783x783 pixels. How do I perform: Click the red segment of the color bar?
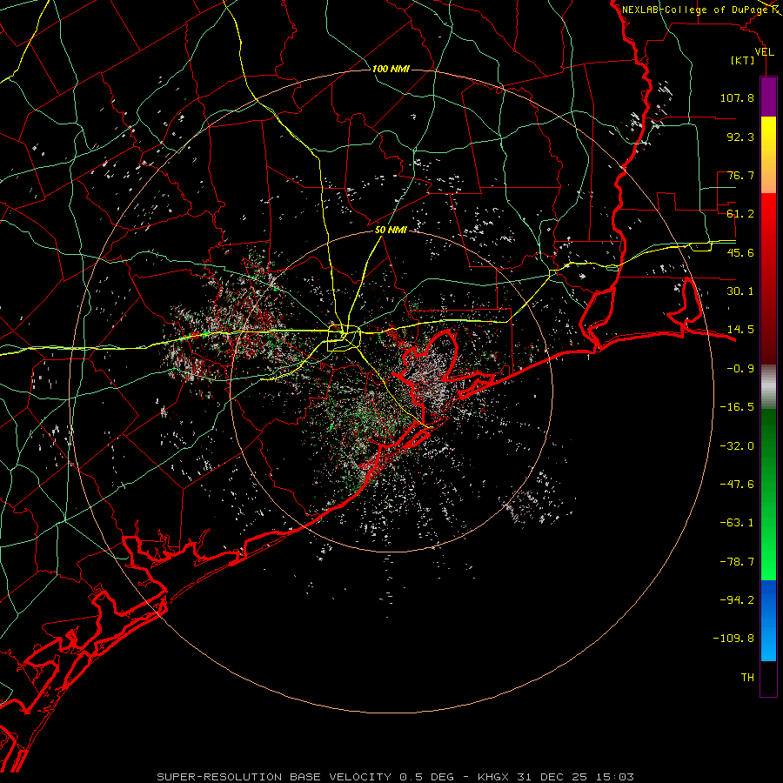click(768, 278)
